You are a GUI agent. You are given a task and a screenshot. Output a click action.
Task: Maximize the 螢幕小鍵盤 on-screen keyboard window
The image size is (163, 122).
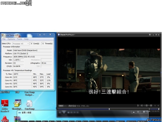coord(138,112)
